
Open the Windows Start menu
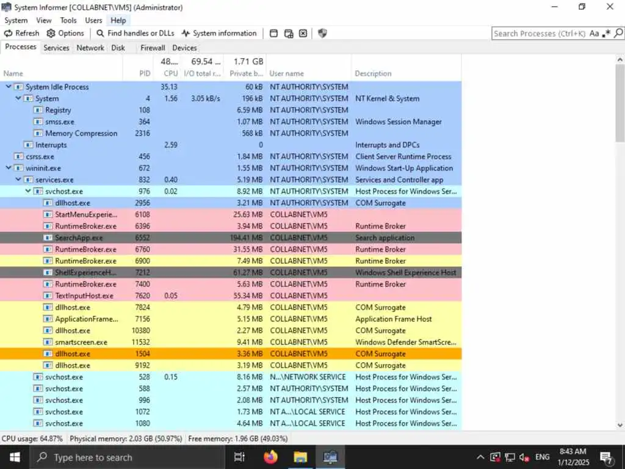point(15,457)
